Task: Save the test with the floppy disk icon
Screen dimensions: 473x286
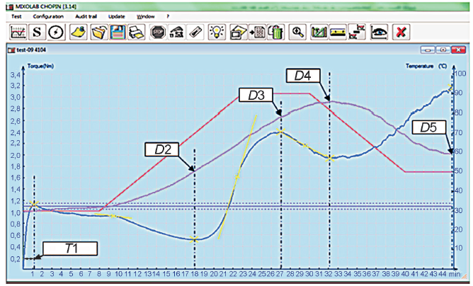Action: 118,32
